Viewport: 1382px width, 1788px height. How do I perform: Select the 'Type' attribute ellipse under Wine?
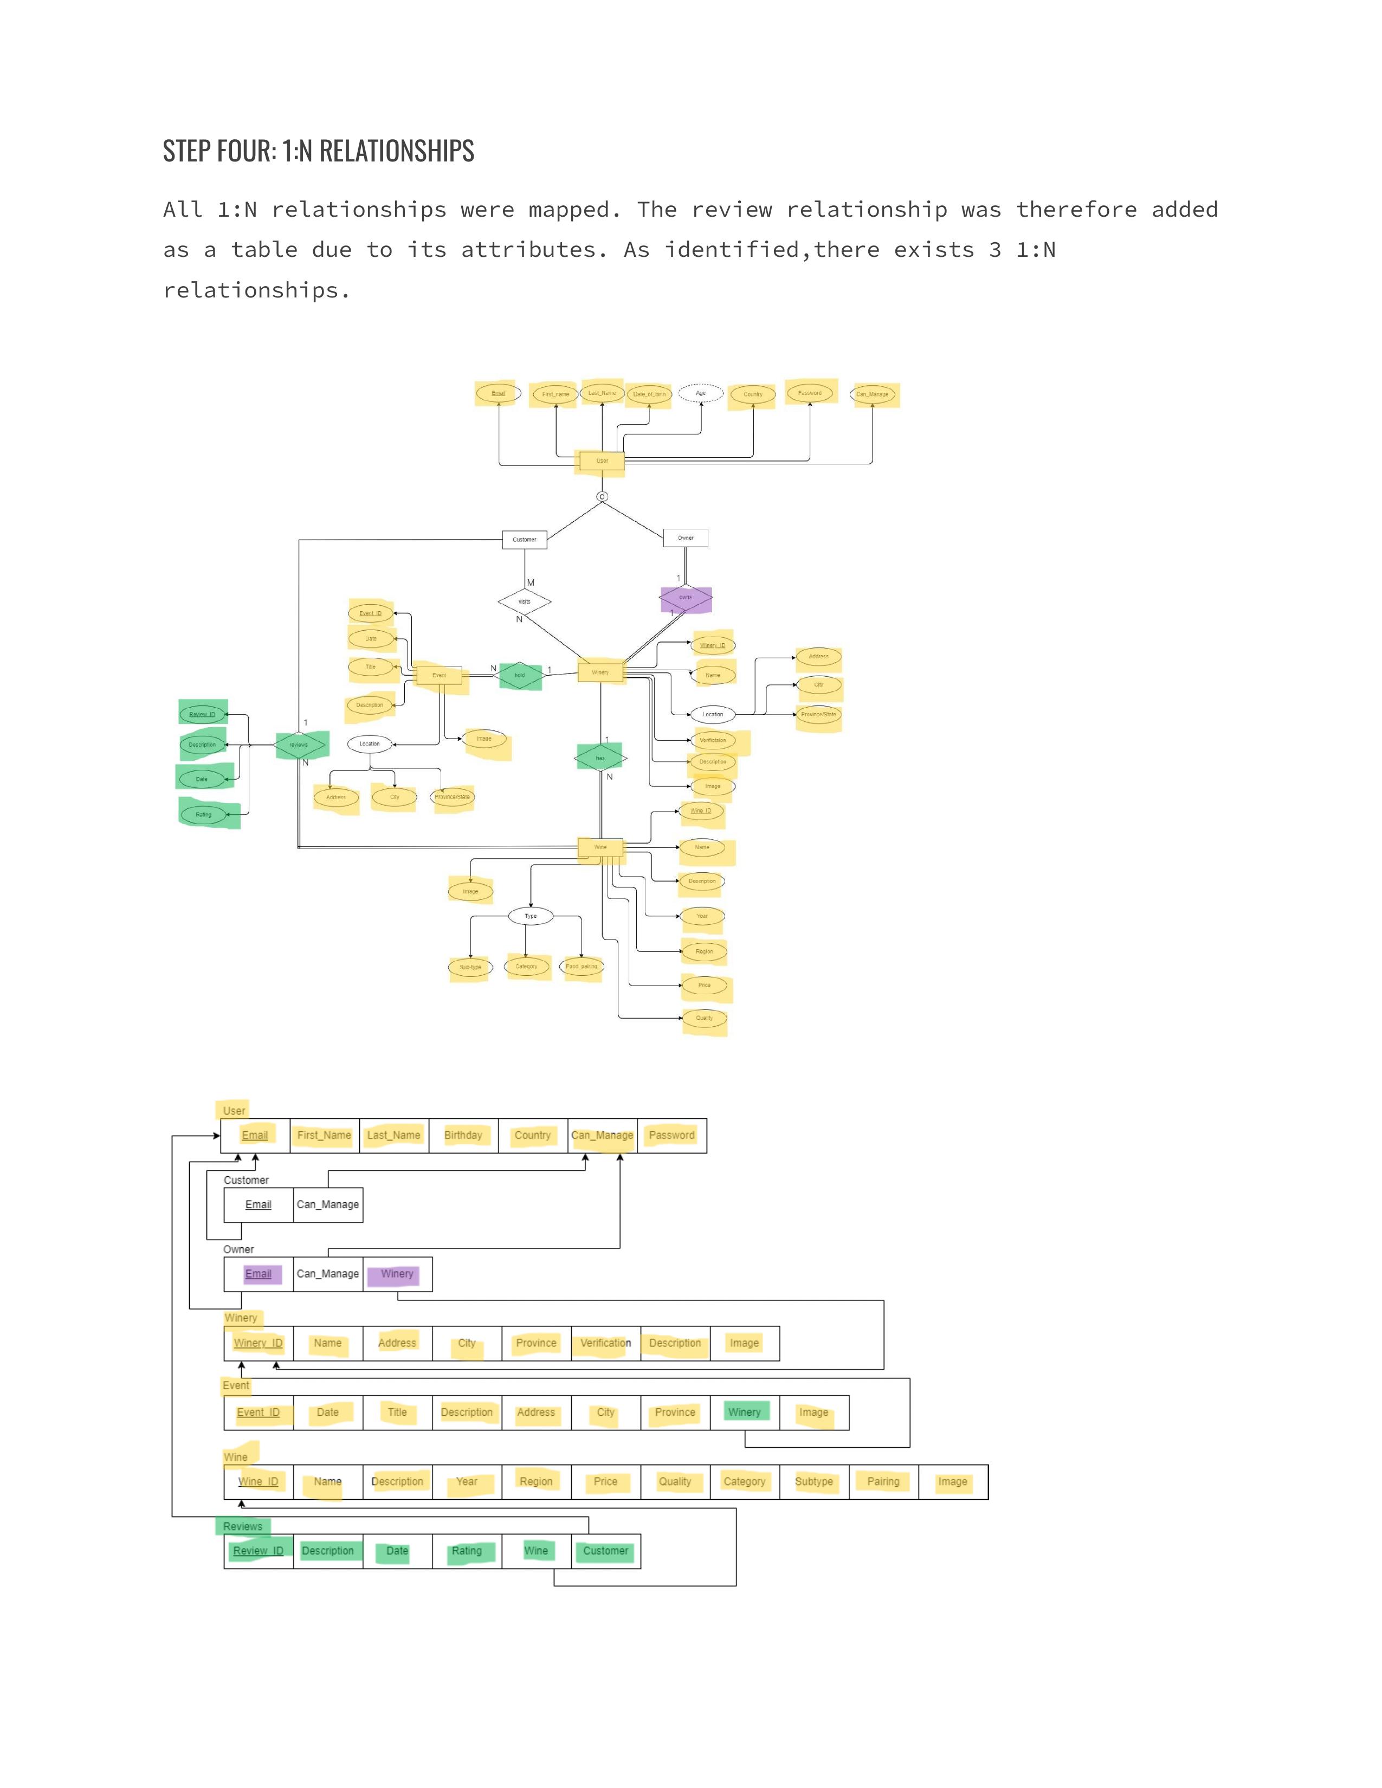(x=531, y=916)
